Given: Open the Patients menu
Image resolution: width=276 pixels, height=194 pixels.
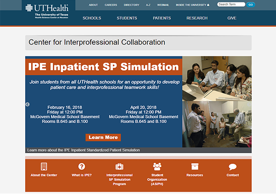Looking at the screenshot, I should (162, 18).
